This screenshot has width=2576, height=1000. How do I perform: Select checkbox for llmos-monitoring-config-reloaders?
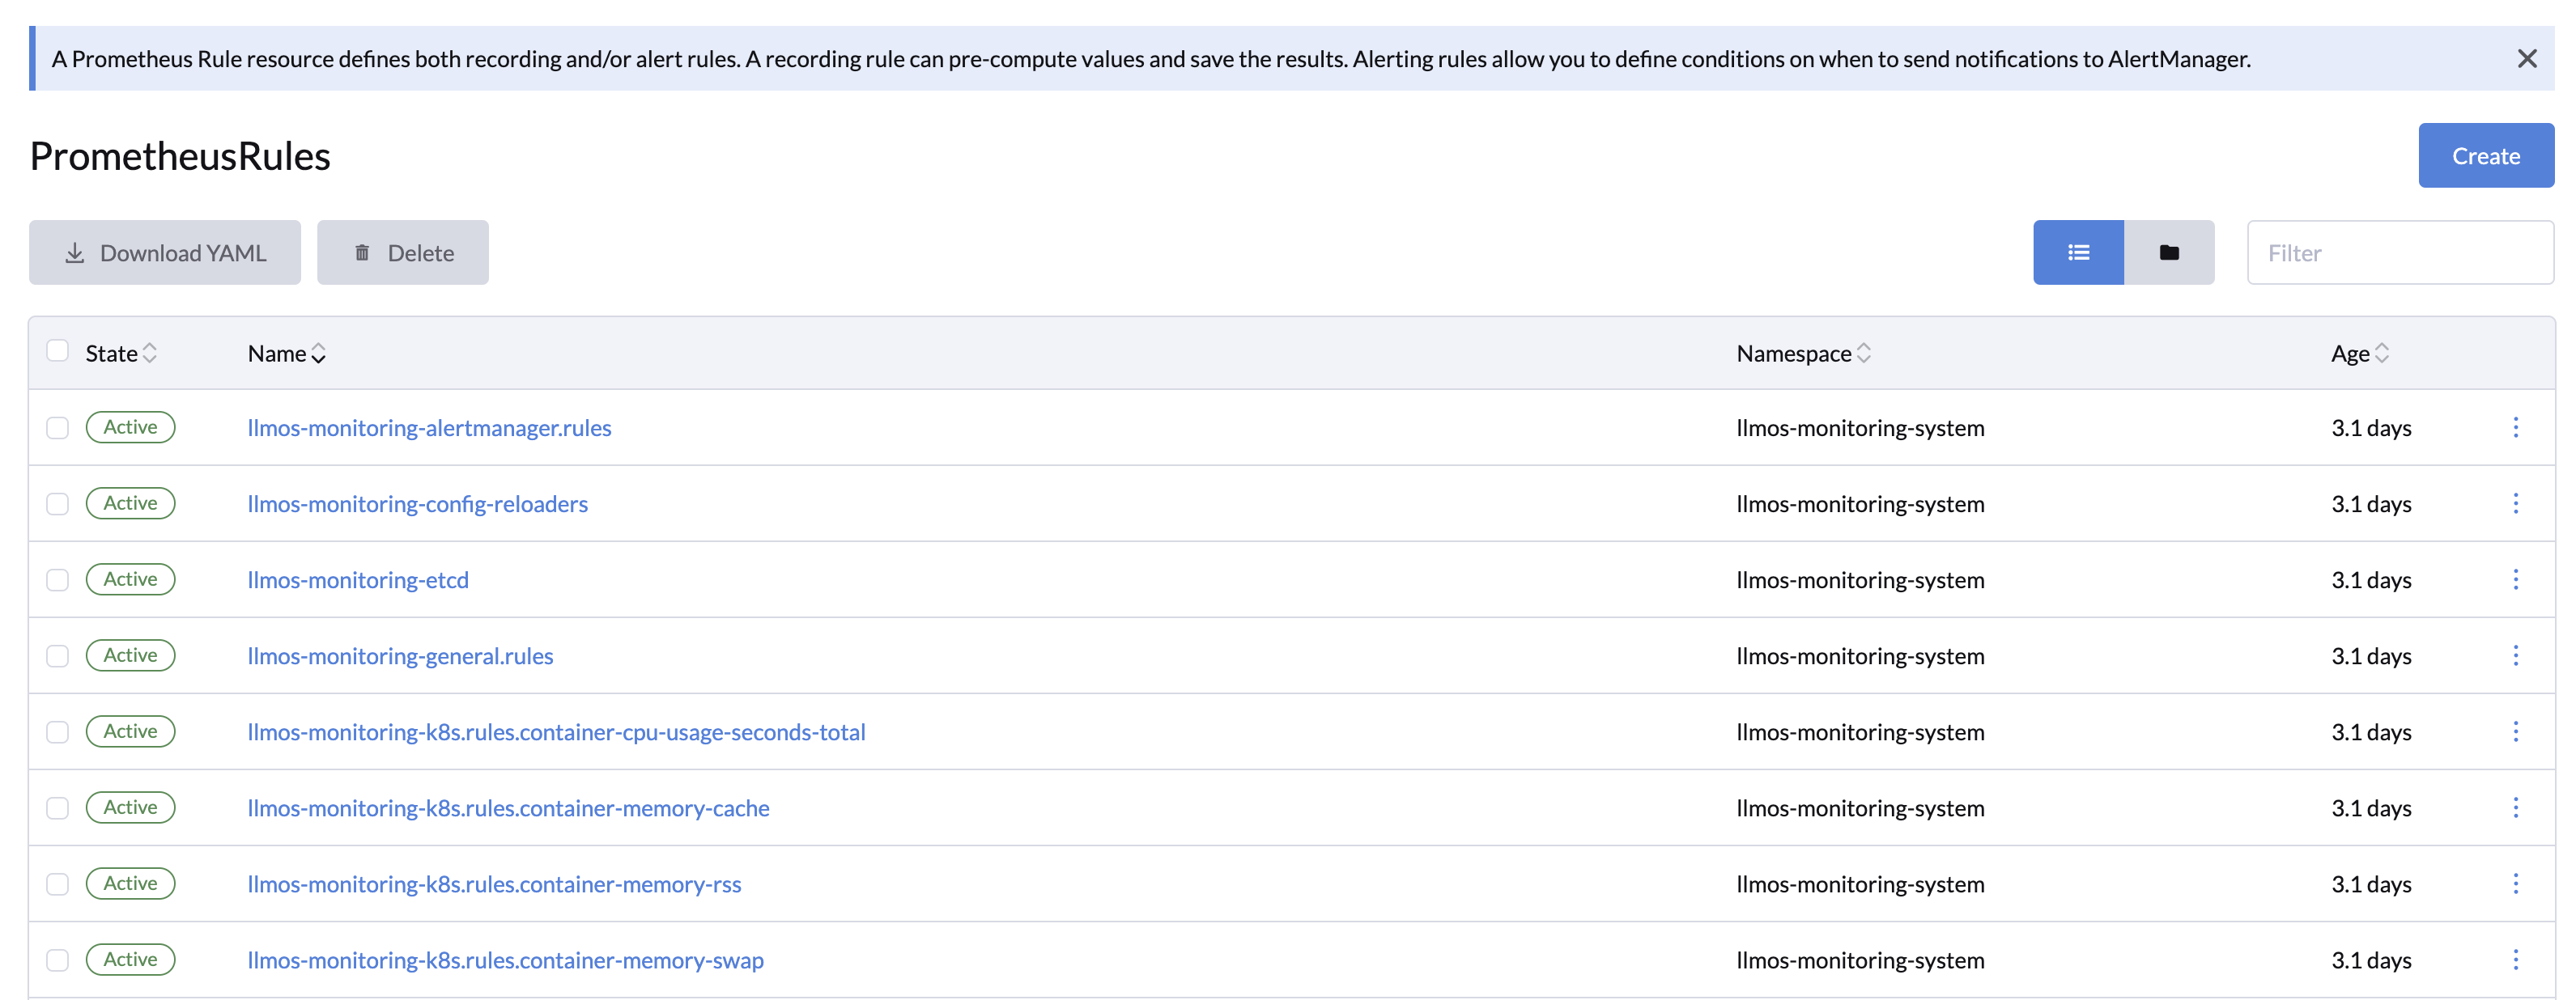pyautogui.click(x=58, y=503)
